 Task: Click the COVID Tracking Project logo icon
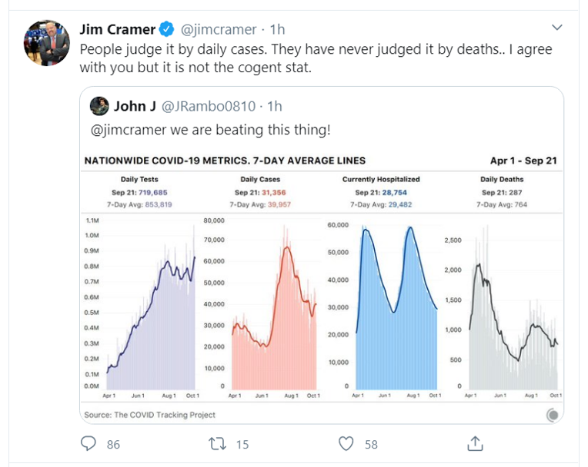552,415
